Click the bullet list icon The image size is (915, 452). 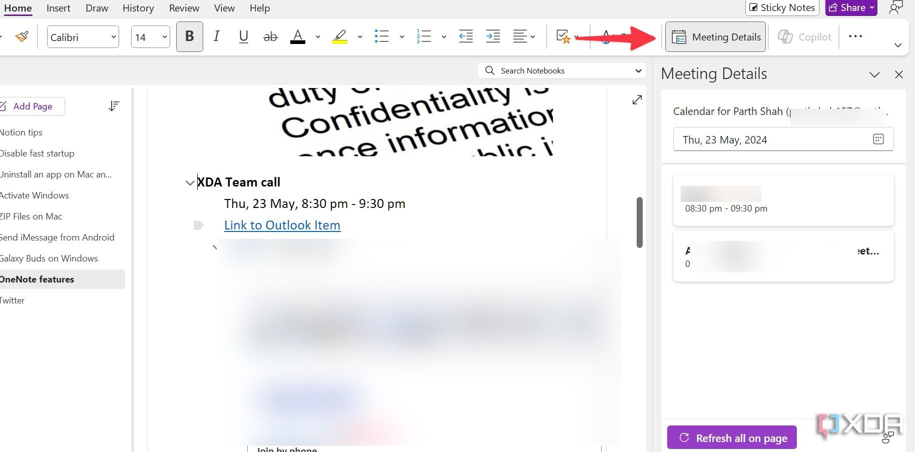tap(382, 36)
